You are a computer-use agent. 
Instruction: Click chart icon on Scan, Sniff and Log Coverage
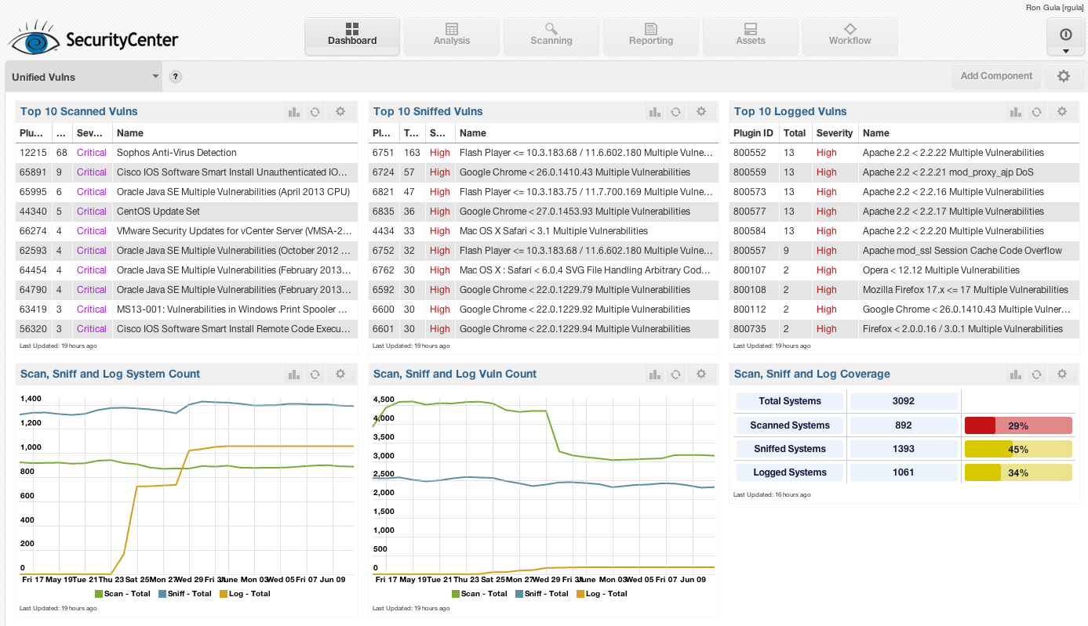point(1016,375)
